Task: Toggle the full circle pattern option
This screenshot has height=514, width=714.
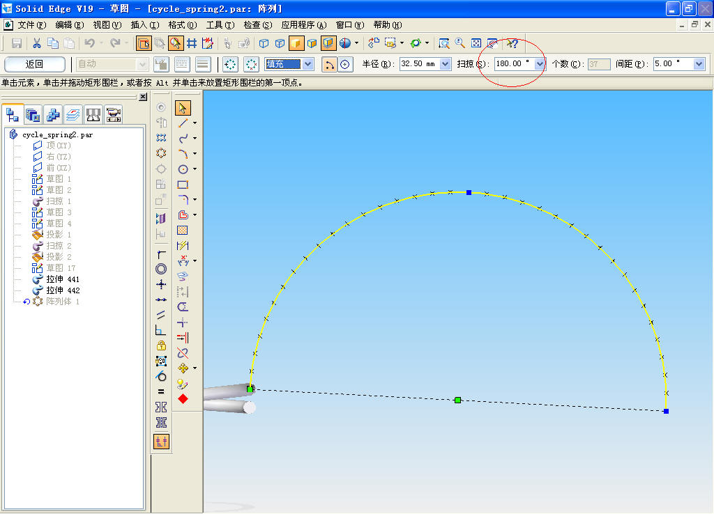Action: [x=230, y=64]
